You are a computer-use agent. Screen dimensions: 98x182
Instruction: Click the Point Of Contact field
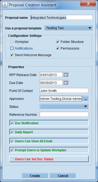64,91
